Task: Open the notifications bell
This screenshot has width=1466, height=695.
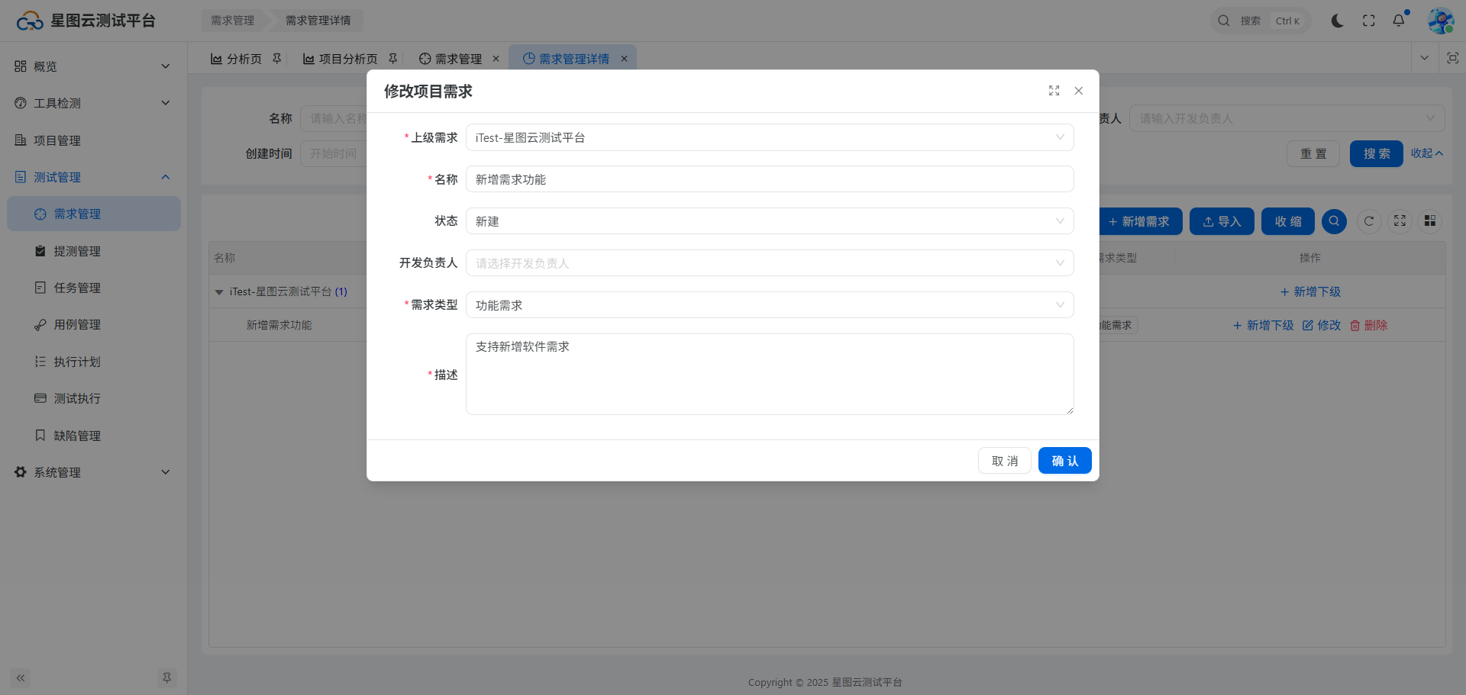Action: click(x=1398, y=21)
